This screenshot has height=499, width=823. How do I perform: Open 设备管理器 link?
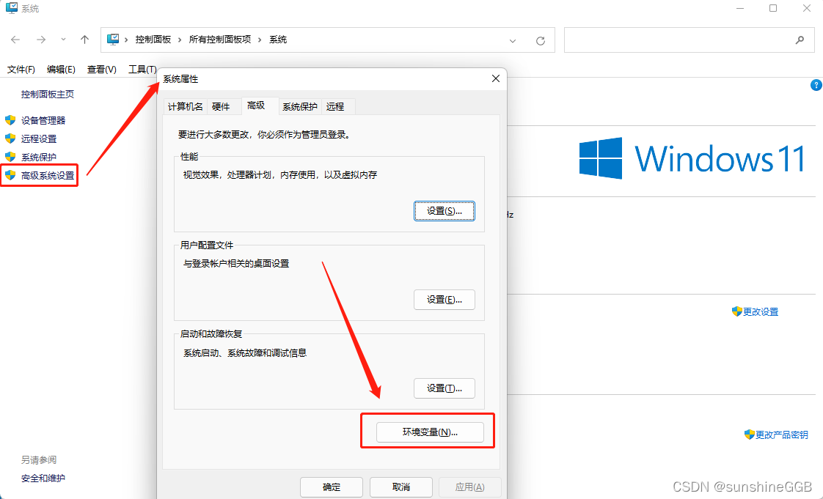pos(43,120)
